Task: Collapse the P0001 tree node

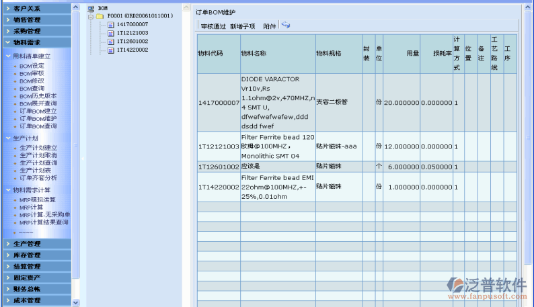Action: tap(91, 15)
